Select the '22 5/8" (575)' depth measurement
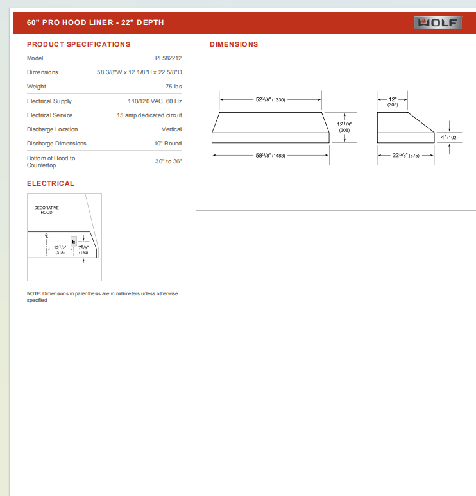 406,156
